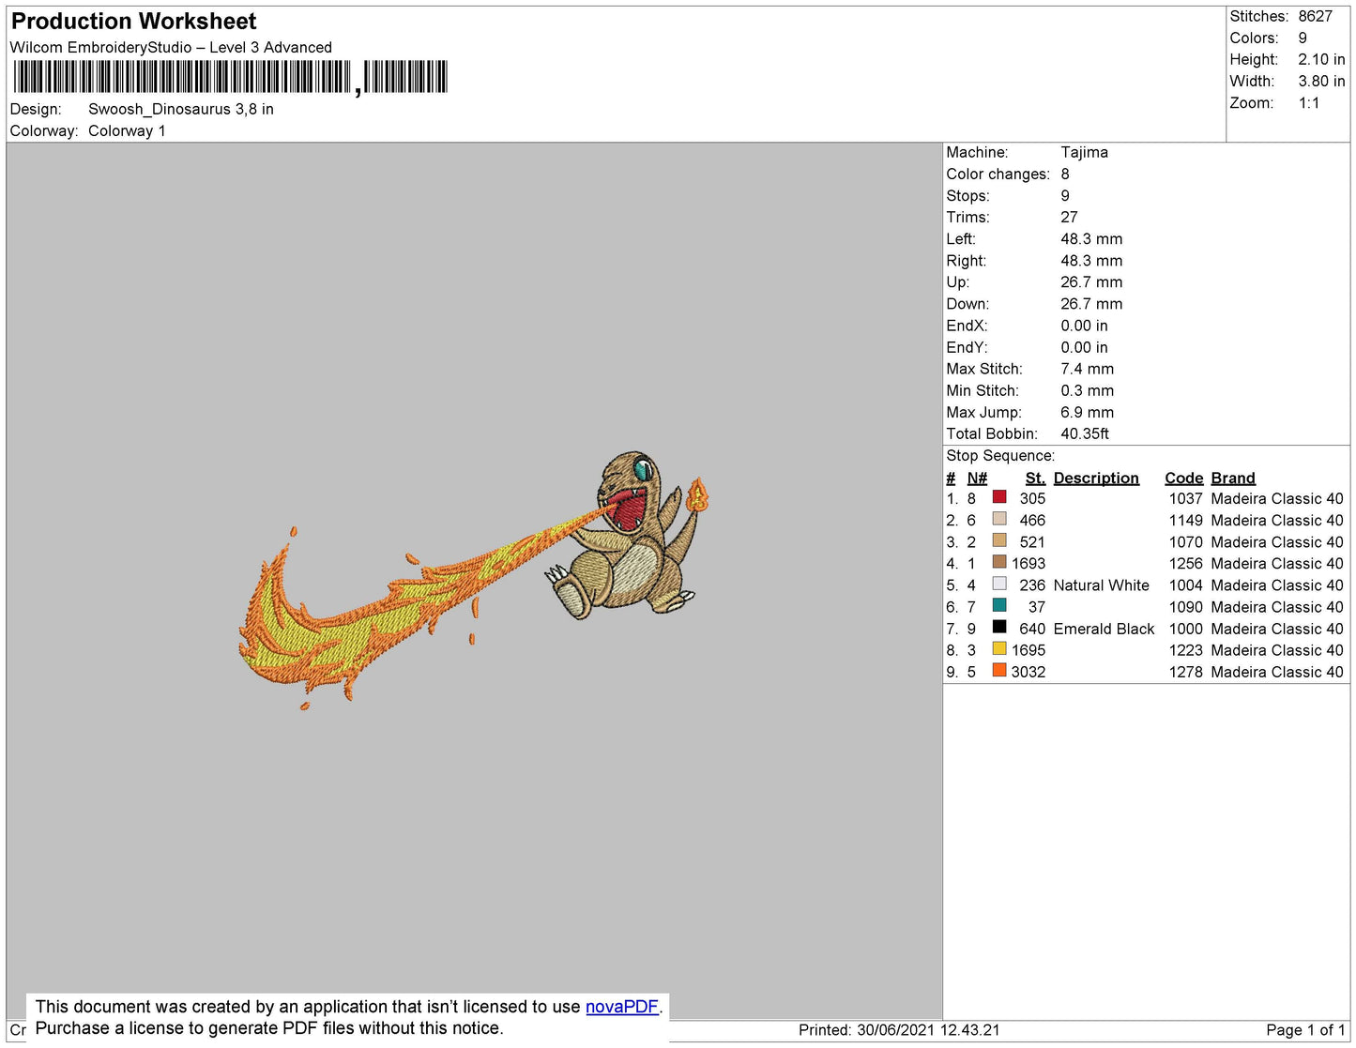Click the Total Bobbin value '40.35ft'
Viewport: 1356px width, 1048px height.
coord(1085,433)
